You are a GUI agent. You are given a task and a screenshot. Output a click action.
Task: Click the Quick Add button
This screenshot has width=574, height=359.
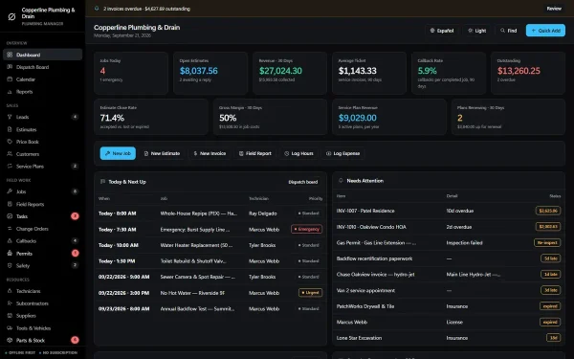click(545, 31)
